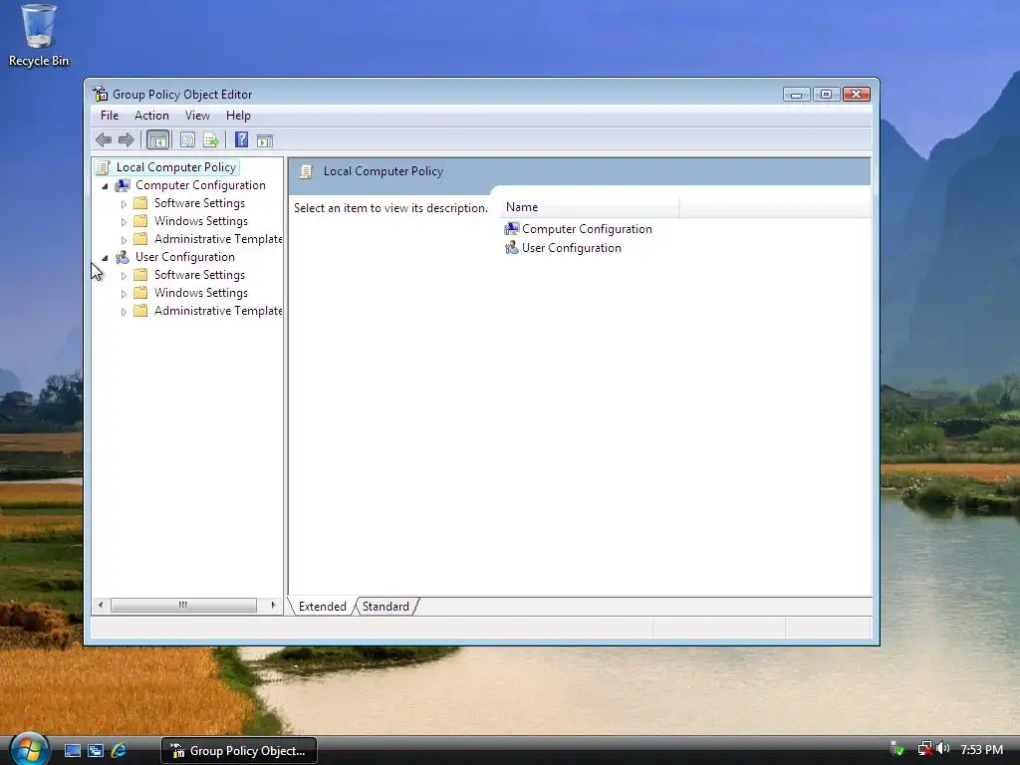The image size is (1020, 765).
Task: Open the Help menu
Action: [x=238, y=116]
